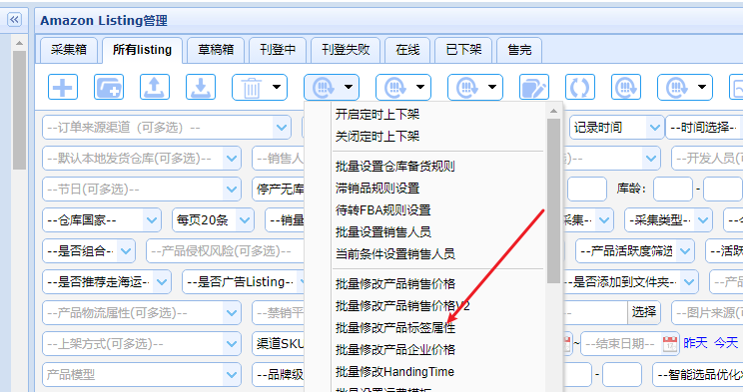
Task: Open the 时间选择 dropdown
Action: pyautogui.click(x=704, y=128)
